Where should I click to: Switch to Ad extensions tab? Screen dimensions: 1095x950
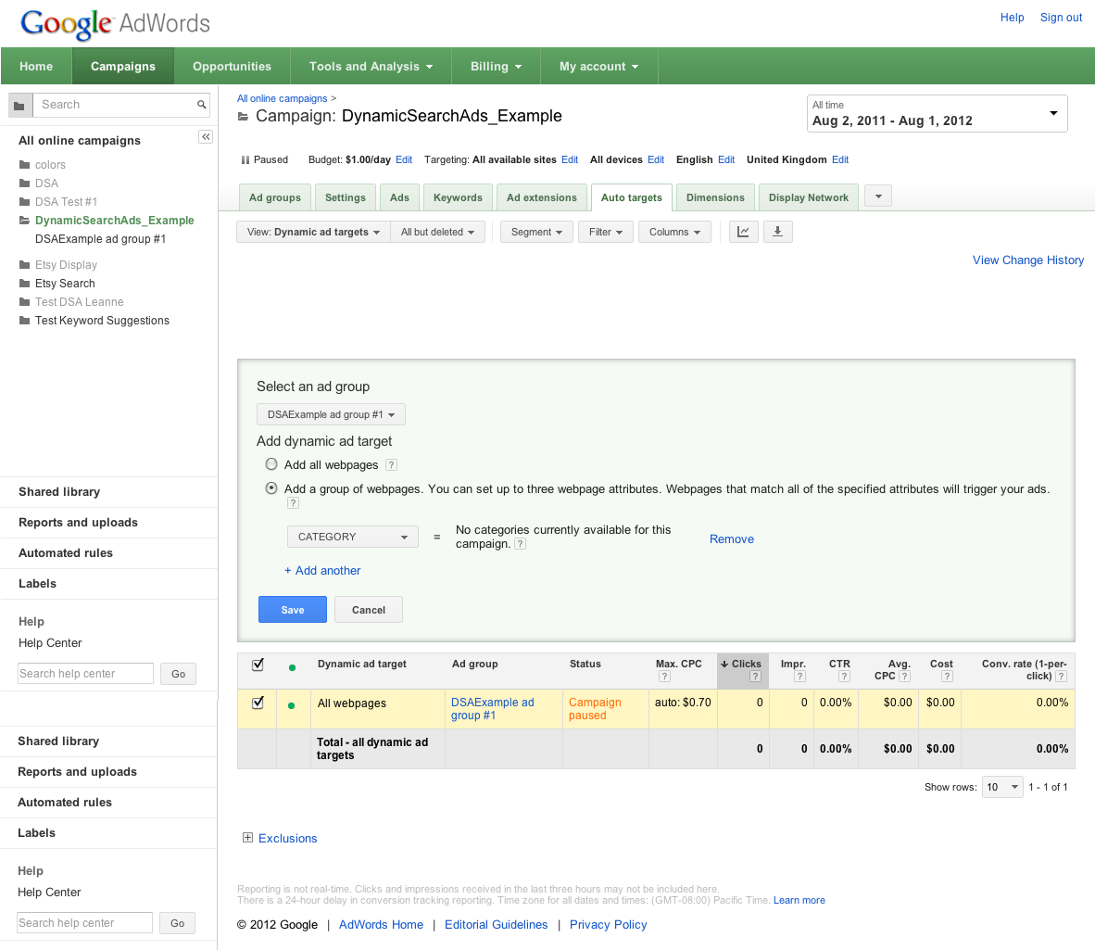[x=542, y=197]
